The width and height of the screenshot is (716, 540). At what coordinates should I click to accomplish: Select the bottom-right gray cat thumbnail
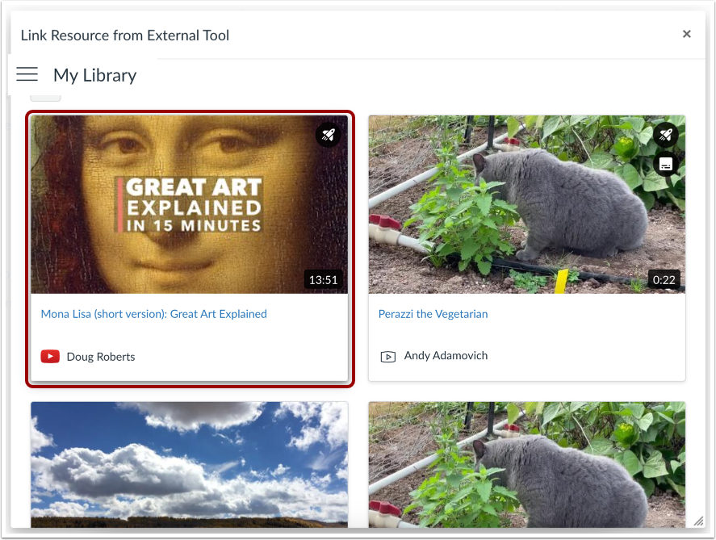click(x=527, y=465)
